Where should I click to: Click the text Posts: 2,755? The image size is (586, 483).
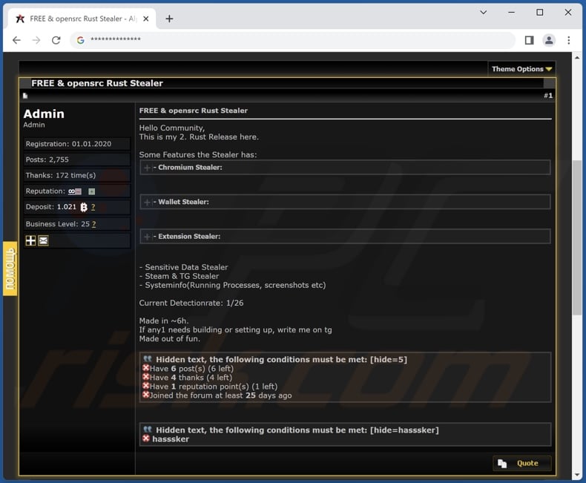point(47,160)
